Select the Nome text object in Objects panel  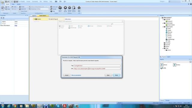click(x=163, y=65)
